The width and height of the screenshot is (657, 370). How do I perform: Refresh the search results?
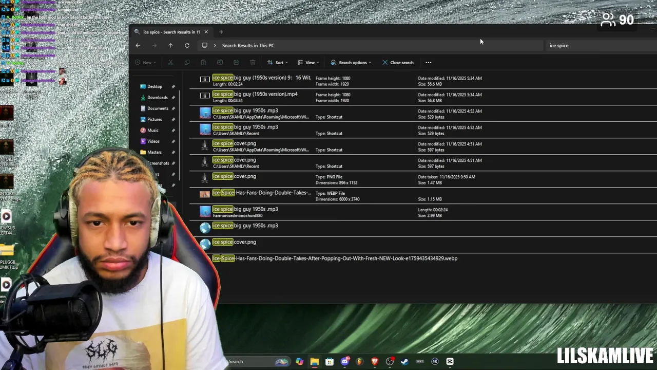click(187, 45)
